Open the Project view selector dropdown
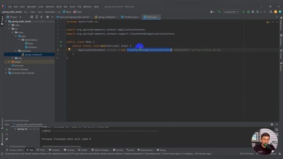The height and width of the screenshot is (159, 283). click(x=14, y=17)
